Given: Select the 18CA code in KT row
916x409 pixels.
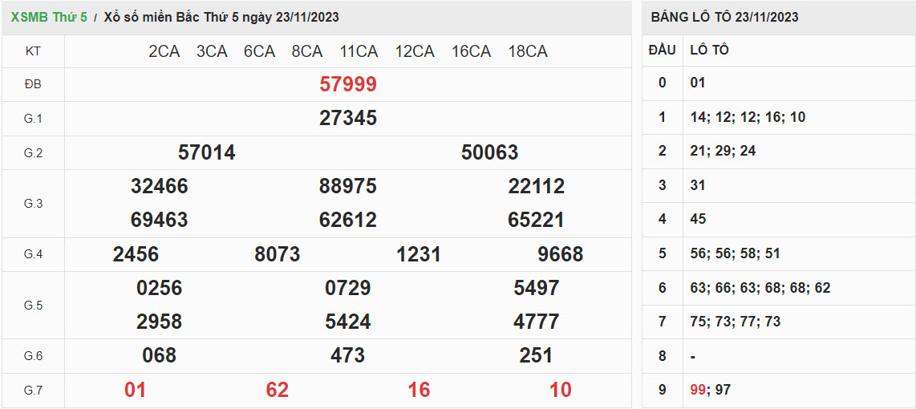Looking at the screenshot, I should pos(528,51).
